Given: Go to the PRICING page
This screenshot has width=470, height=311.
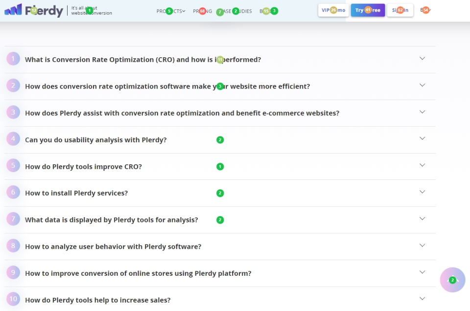Looking at the screenshot, I should (x=202, y=11).
